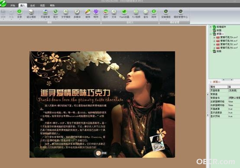Screen dimensions: 240x168
Task: Click the 显示页码 property name
Action: coord(215,116)
